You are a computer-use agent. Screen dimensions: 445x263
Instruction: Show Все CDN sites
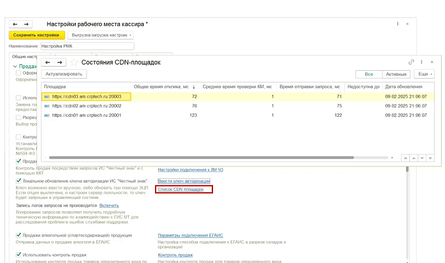click(x=369, y=74)
